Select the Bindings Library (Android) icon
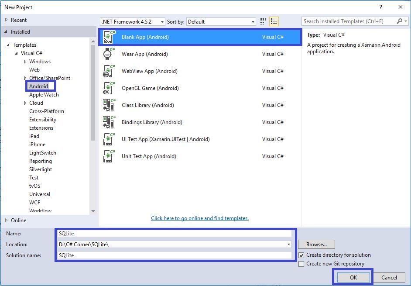The width and height of the screenshot is (411, 286). pyautogui.click(x=108, y=122)
